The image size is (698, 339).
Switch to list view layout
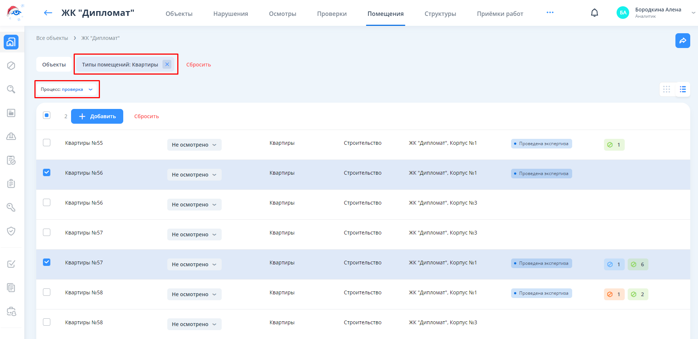pyautogui.click(x=683, y=89)
